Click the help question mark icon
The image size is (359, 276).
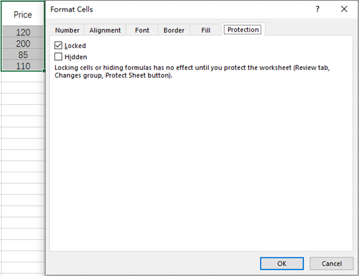[x=318, y=9]
